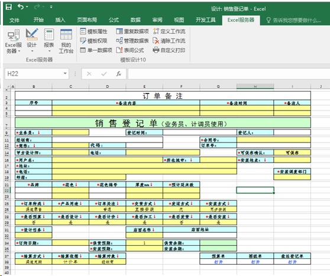330x276 pixels.
Task: Expand the undo history dropdown arrow
Action: (27, 7)
